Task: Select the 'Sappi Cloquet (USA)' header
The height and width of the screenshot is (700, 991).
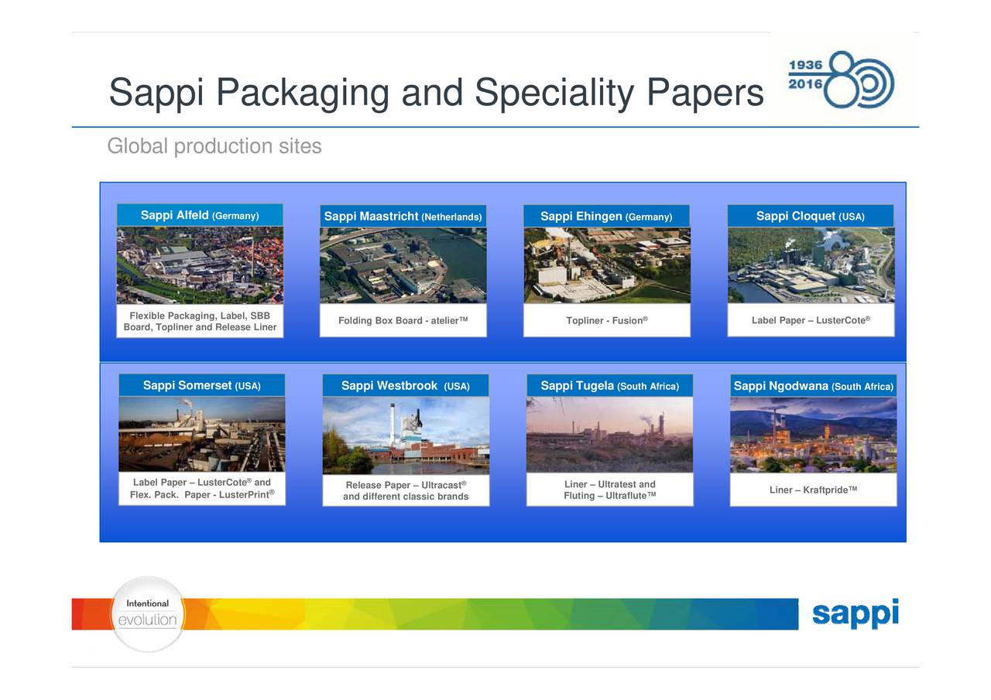Action: tap(811, 217)
